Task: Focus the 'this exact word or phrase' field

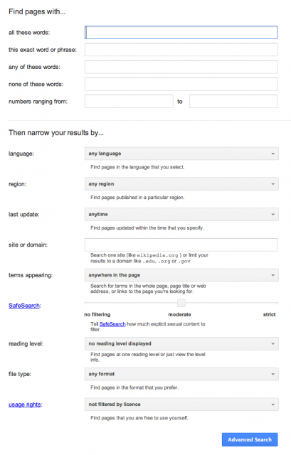Action: [x=181, y=50]
